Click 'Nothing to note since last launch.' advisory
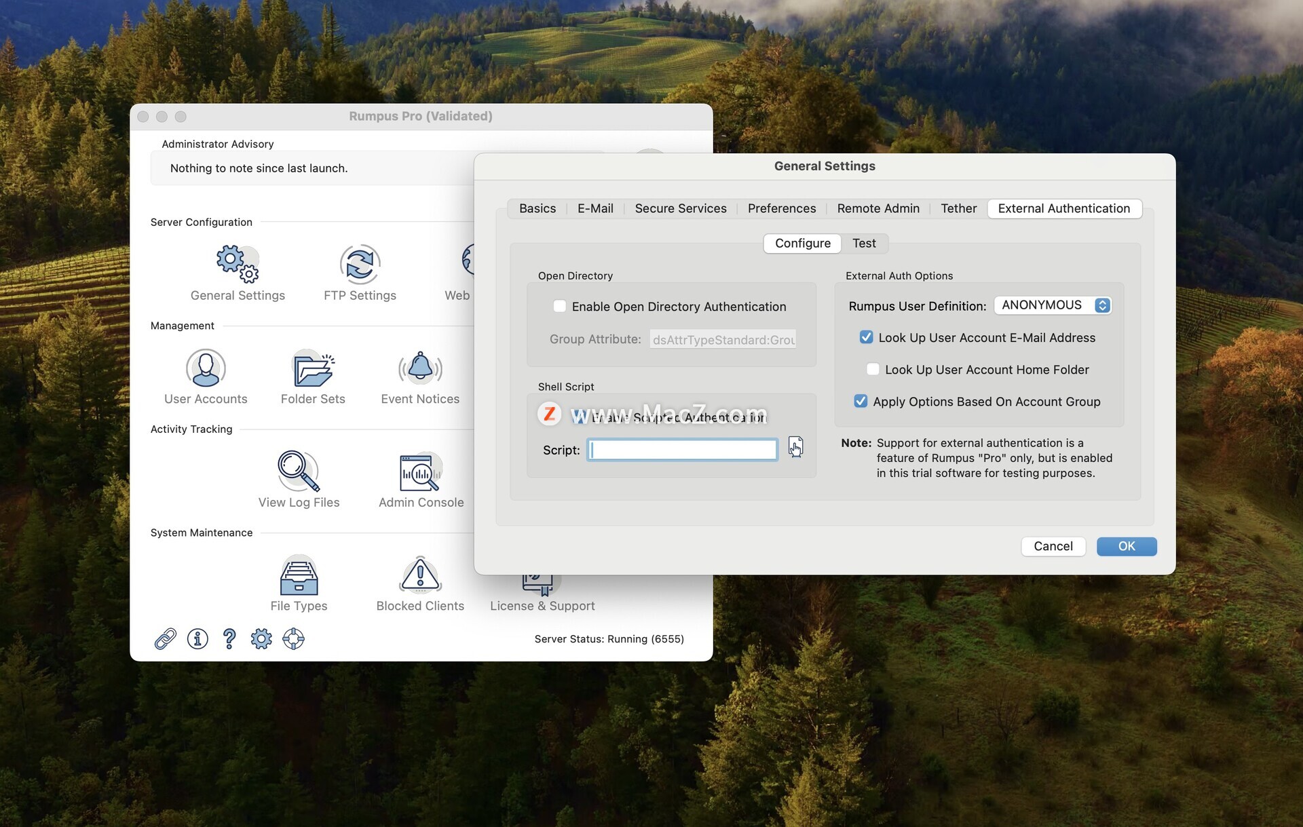The image size is (1303, 827). click(259, 168)
